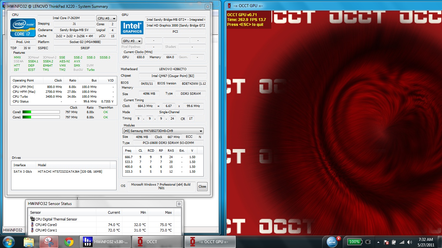Expand the Samsung M471B5273DH0-CH9 module dropdown
Screen dimensions: 442x248
163,131
